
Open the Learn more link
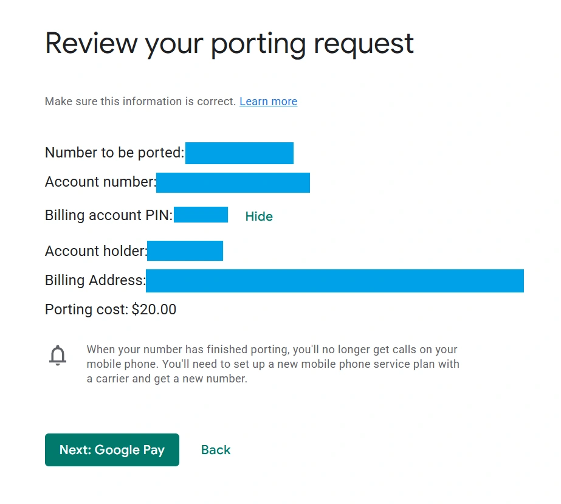click(x=268, y=102)
